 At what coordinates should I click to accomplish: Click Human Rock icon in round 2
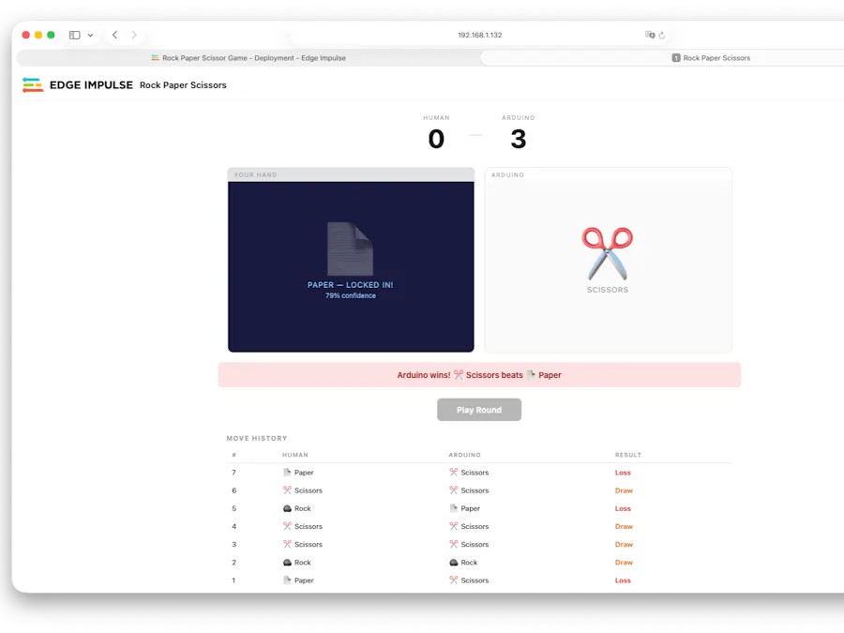point(287,562)
